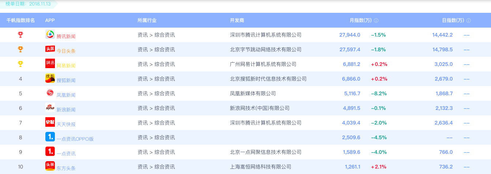Screen dimensions: 491x174
Task: Open the 东方头条 app link
Action: pos(66,168)
